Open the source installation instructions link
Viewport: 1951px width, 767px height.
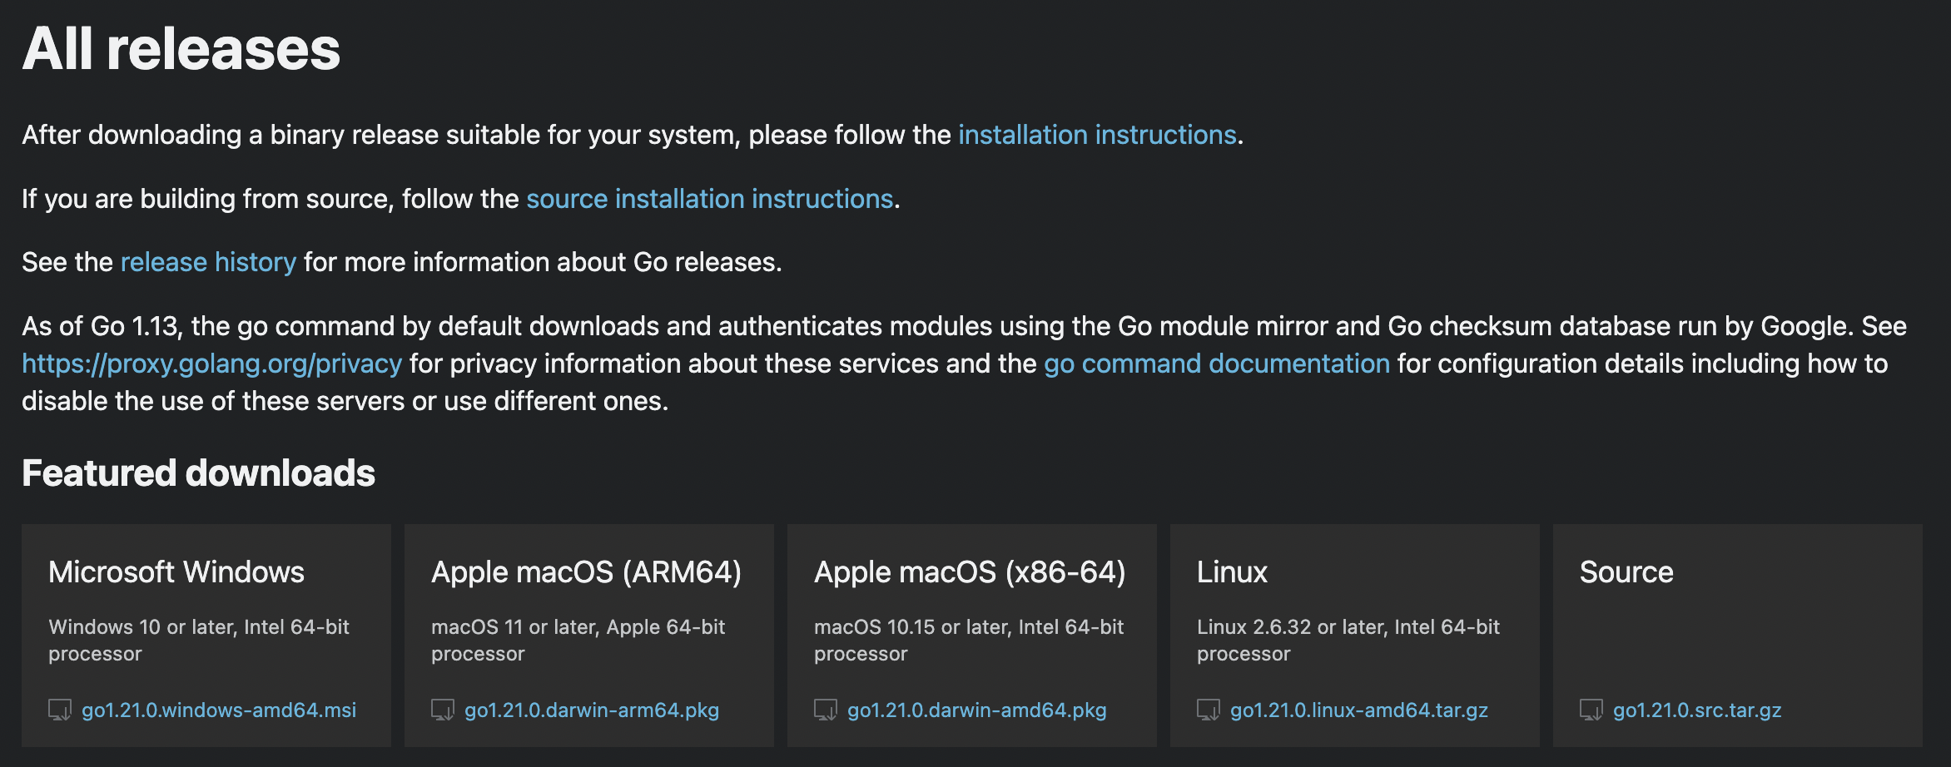[x=709, y=199]
